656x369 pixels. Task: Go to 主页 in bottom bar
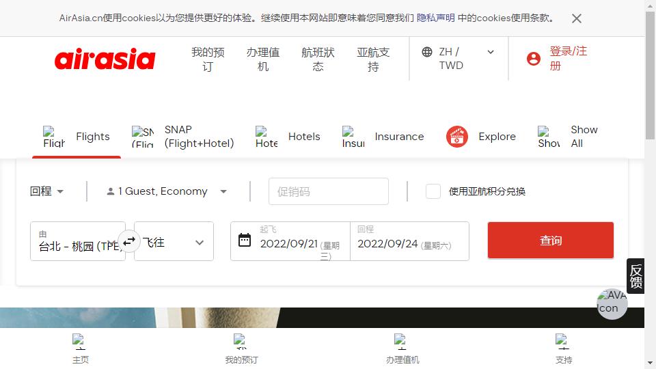pyautogui.click(x=81, y=349)
